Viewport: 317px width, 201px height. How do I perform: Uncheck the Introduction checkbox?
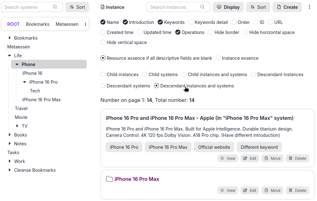pyautogui.click(x=125, y=22)
